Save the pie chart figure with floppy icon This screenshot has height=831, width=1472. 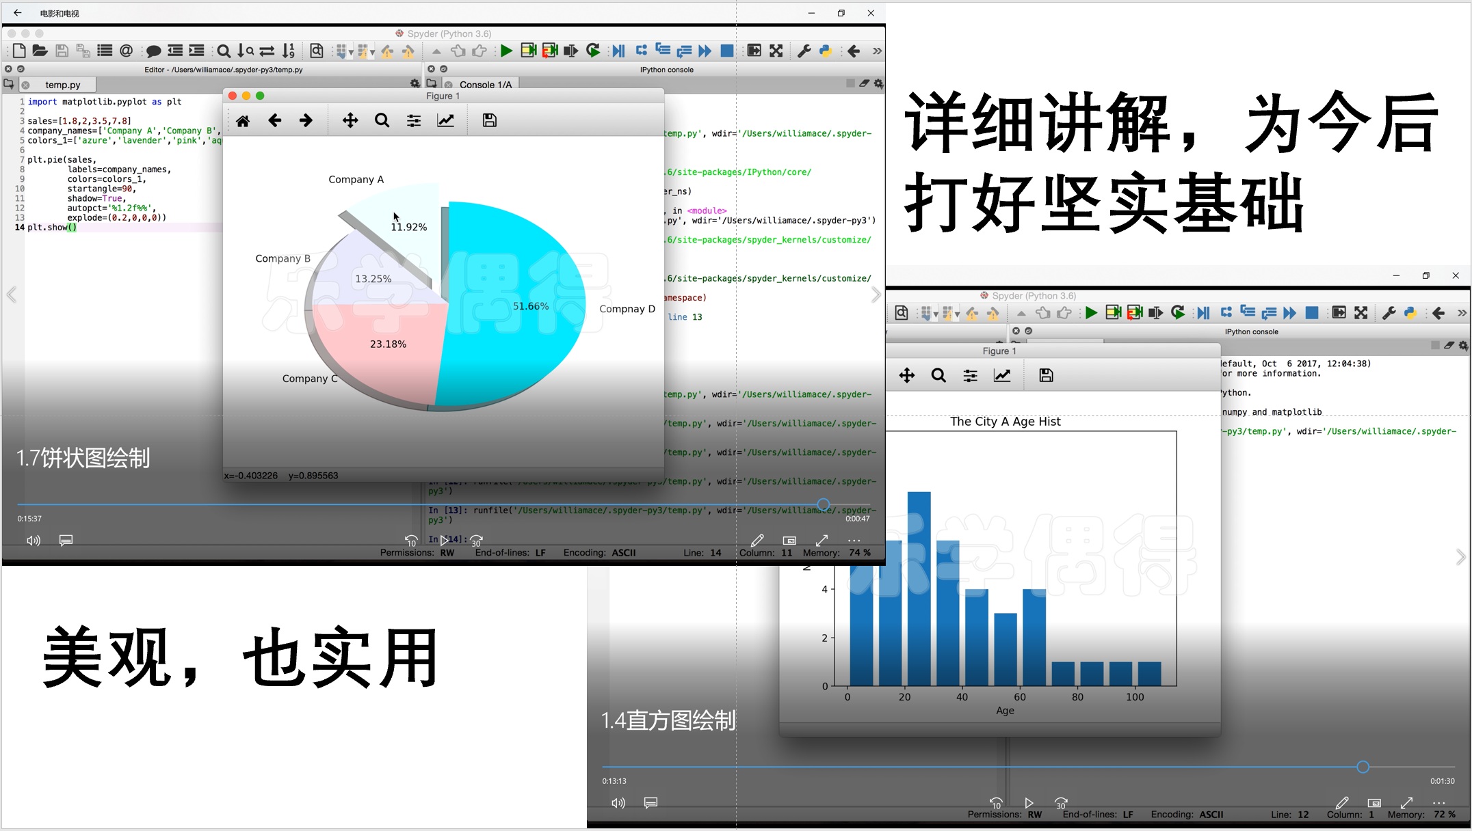490,120
